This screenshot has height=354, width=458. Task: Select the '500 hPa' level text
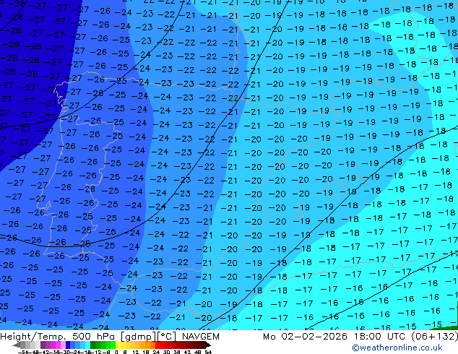[94, 337]
